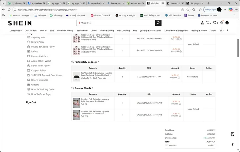Click the Wrap Dress search field

(116, 23)
